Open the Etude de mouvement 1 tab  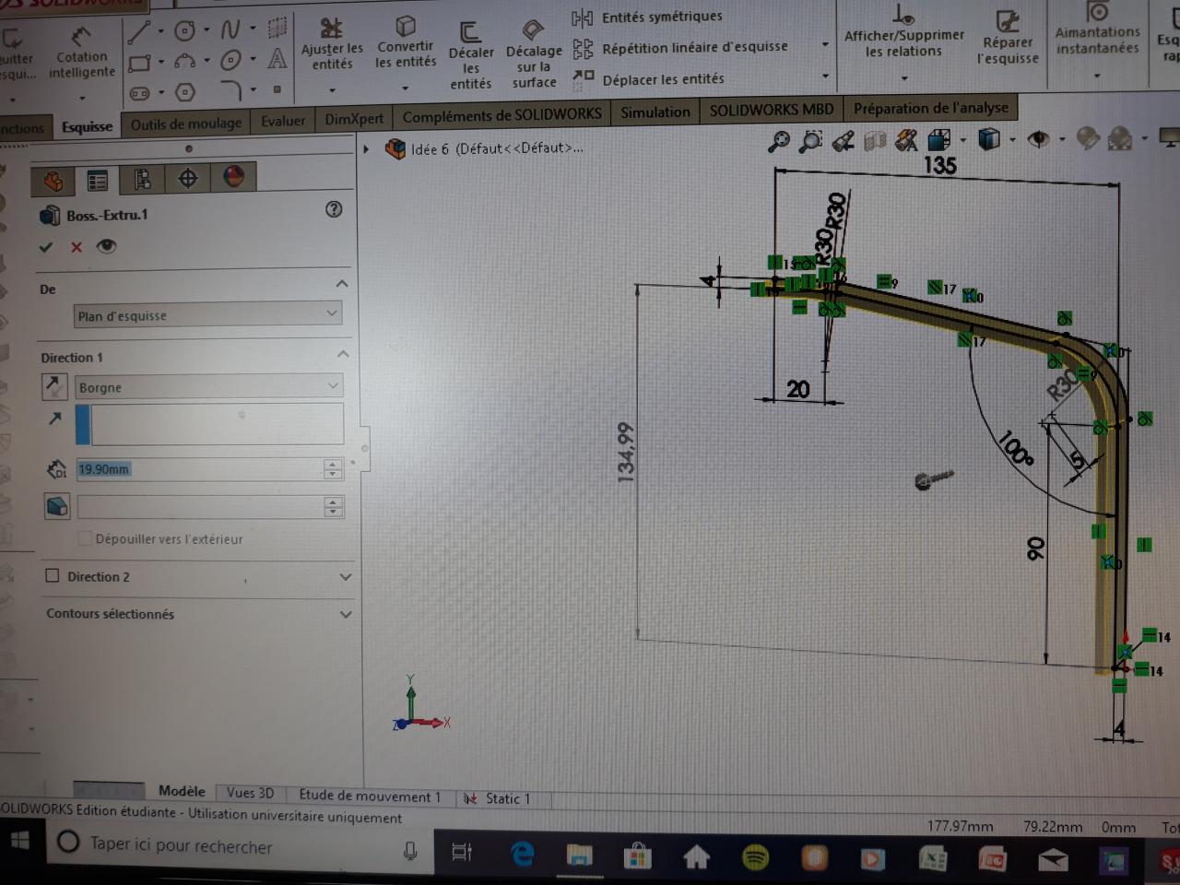(370, 796)
